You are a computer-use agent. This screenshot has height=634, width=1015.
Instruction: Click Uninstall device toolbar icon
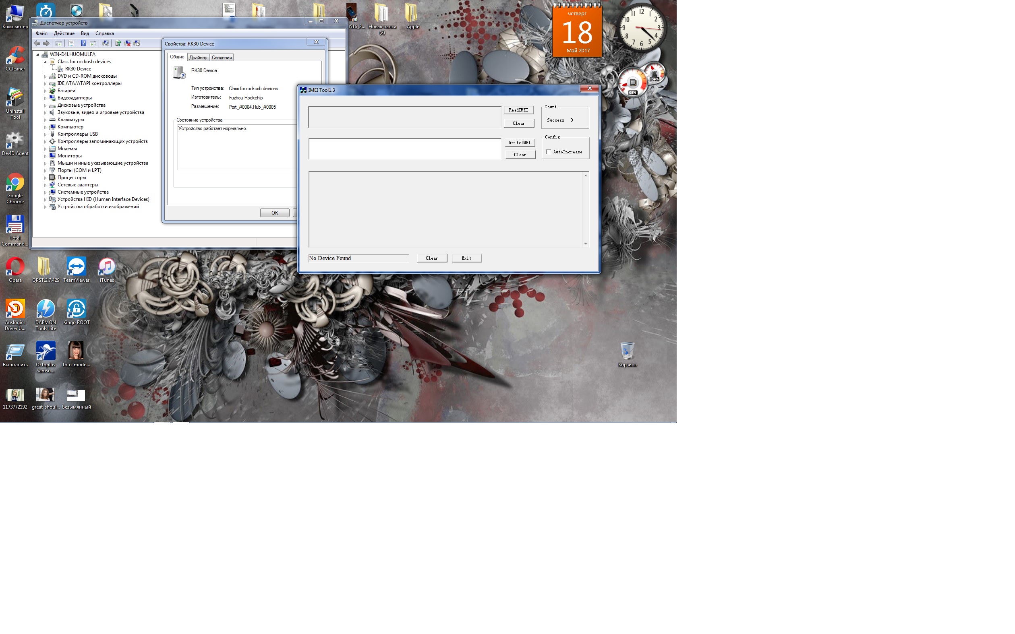point(128,43)
